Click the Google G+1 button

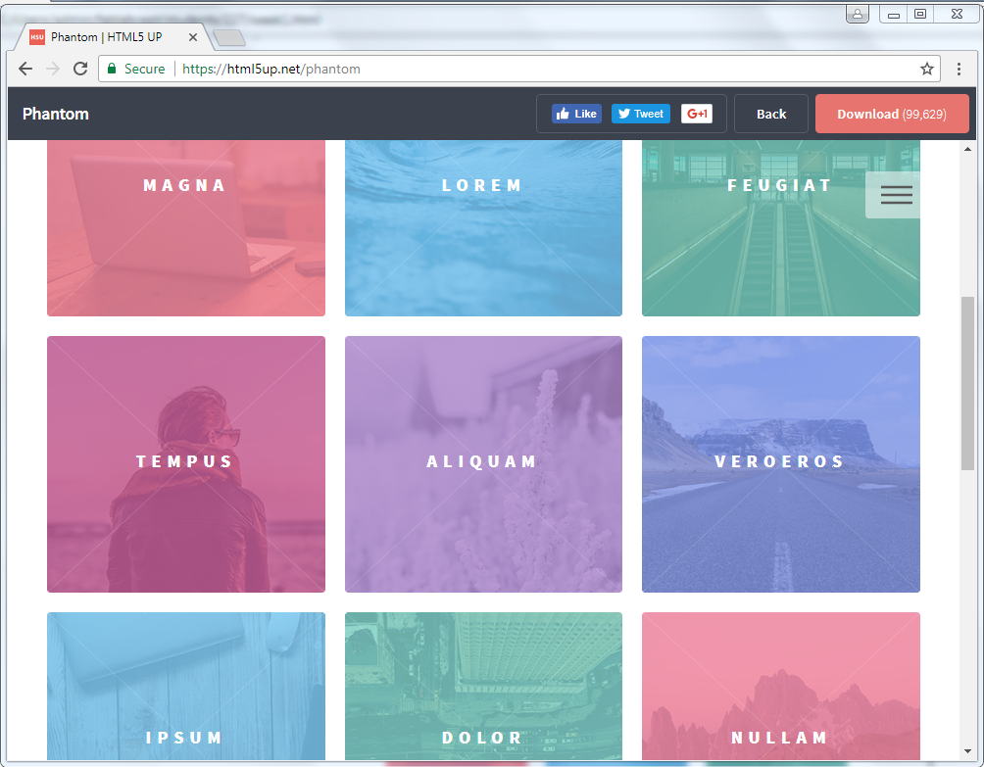click(697, 114)
